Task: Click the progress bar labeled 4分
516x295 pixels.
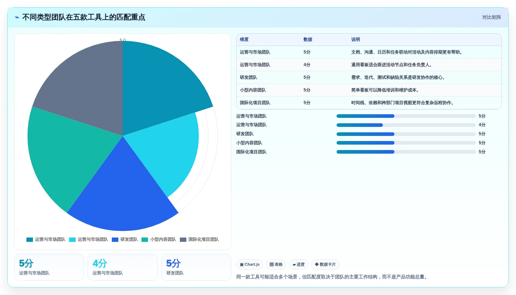Action: click(406, 125)
